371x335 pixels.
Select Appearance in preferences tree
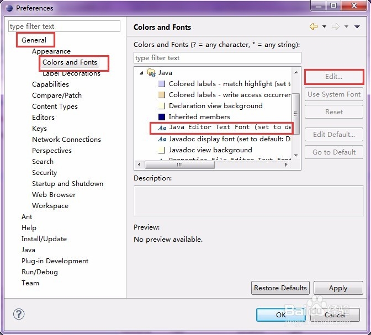51,51
